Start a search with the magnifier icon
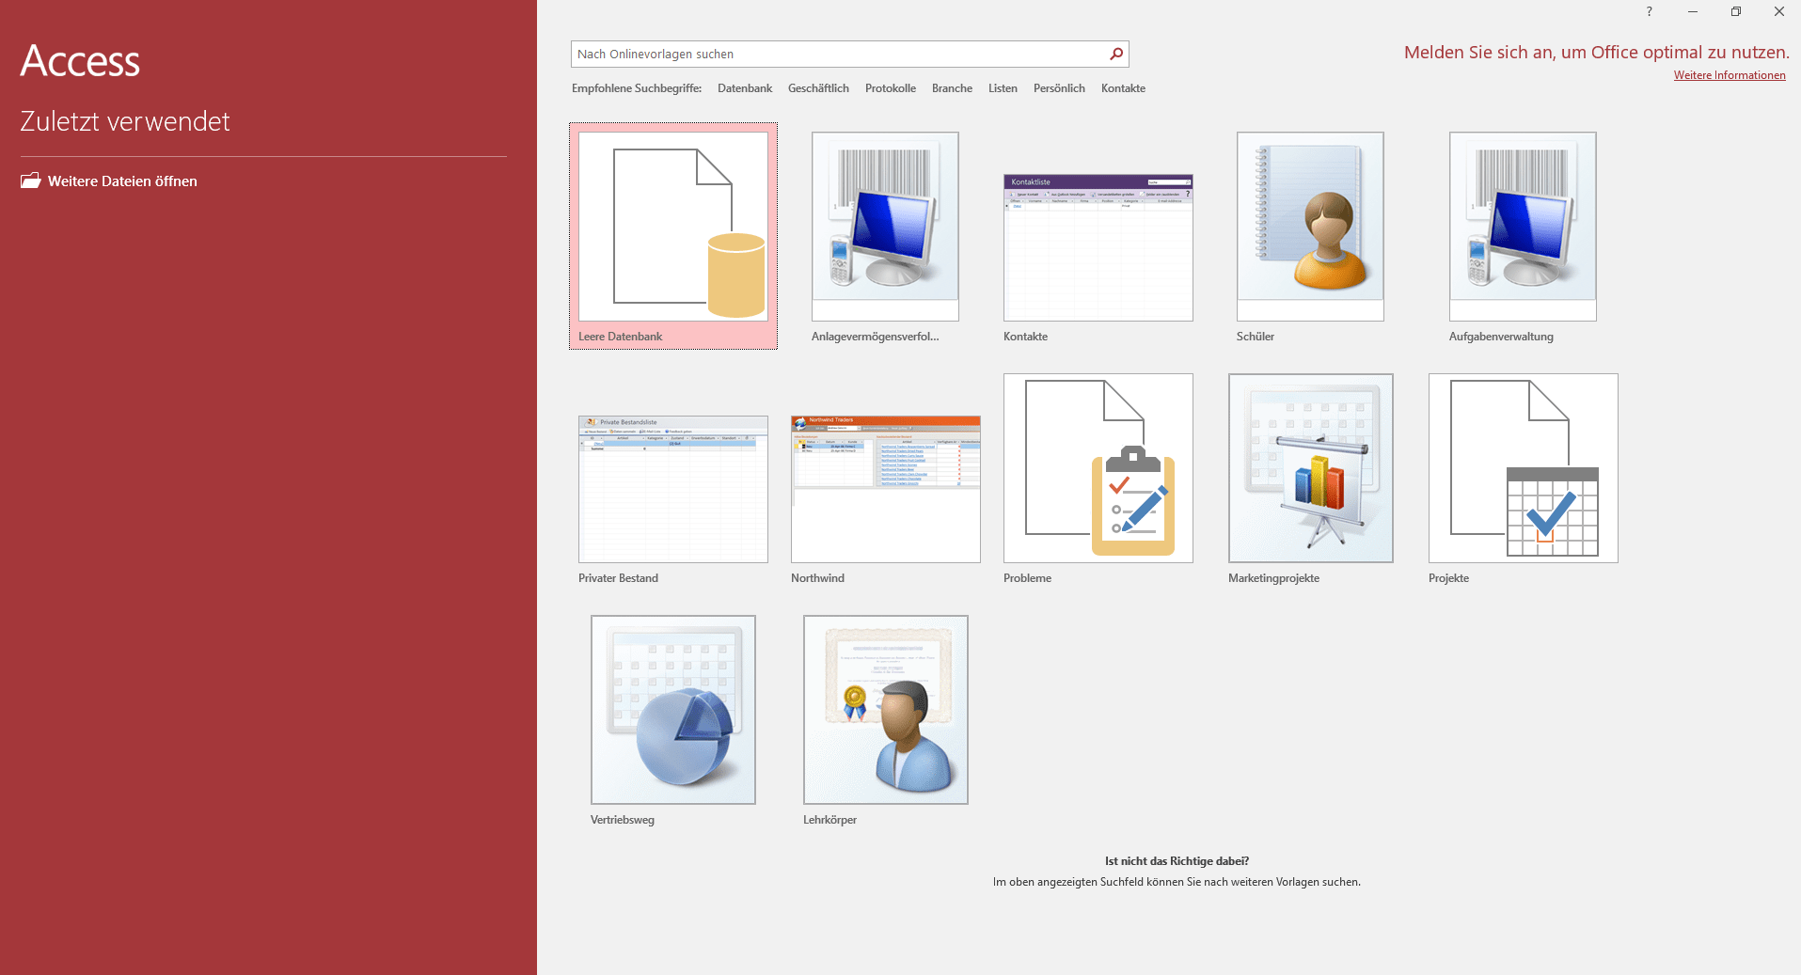 1115,54
